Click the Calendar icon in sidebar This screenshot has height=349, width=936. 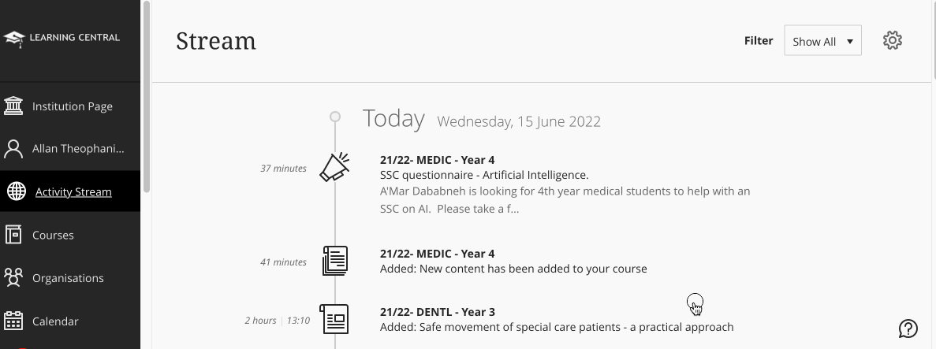(x=13, y=321)
